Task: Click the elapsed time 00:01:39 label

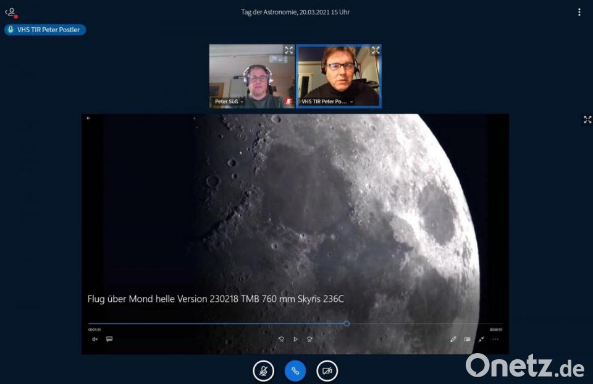Action: 95,330
